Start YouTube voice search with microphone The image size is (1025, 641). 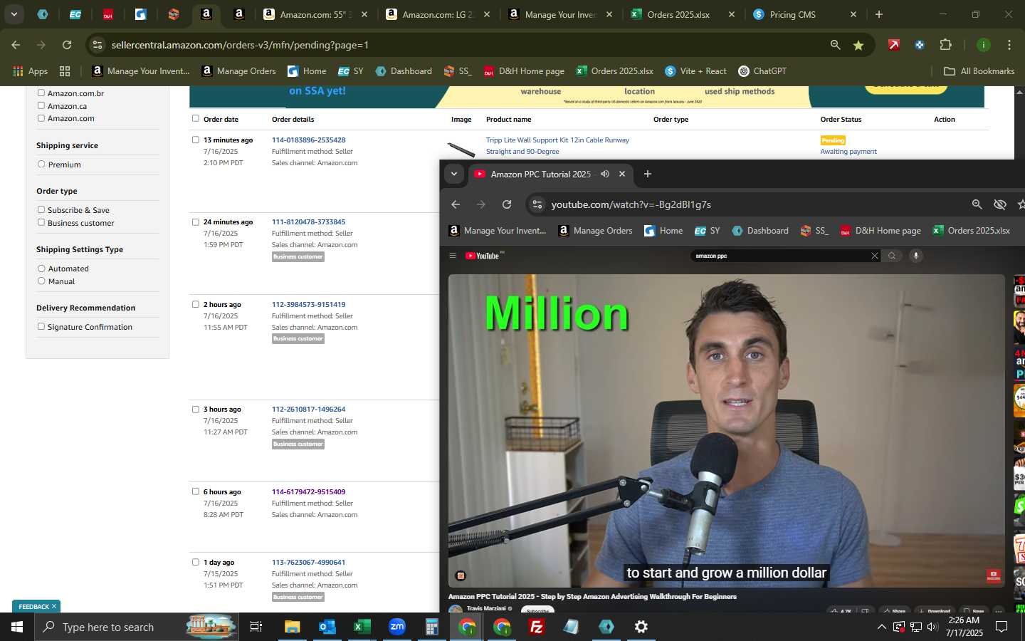point(916,256)
